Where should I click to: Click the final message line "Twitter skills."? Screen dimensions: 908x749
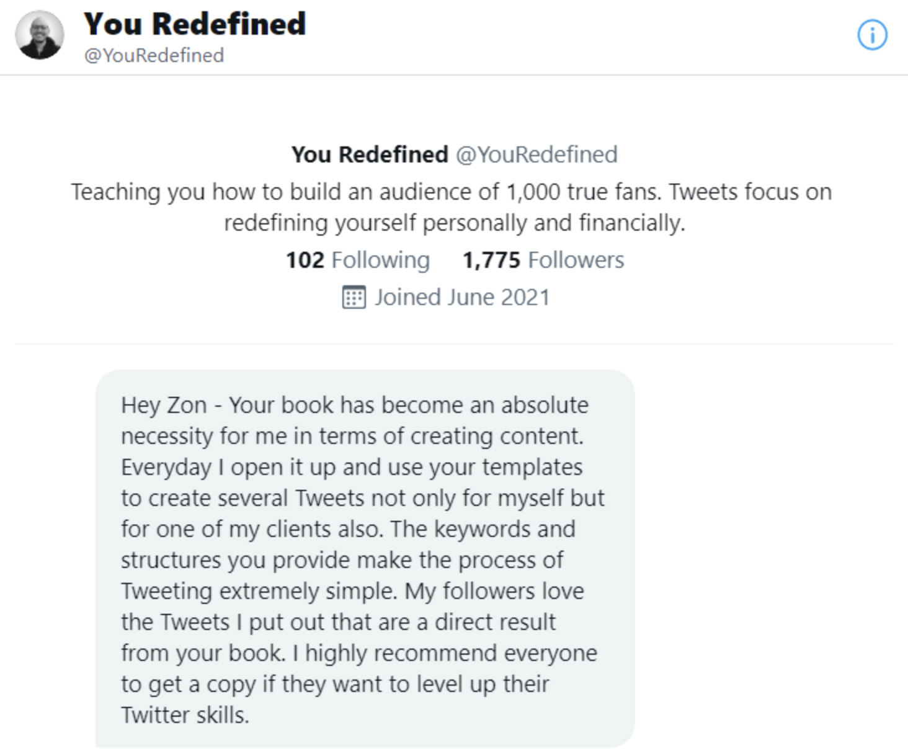[x=185, y=716]
